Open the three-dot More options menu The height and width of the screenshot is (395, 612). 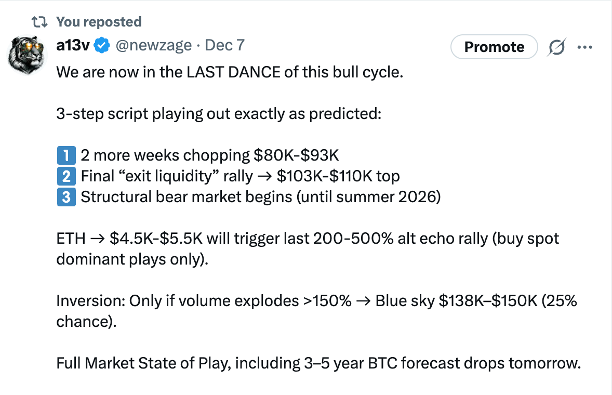click(x=584, y=47)
